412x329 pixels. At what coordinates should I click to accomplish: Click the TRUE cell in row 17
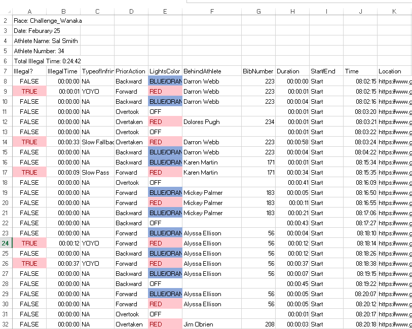click(29, 173)
